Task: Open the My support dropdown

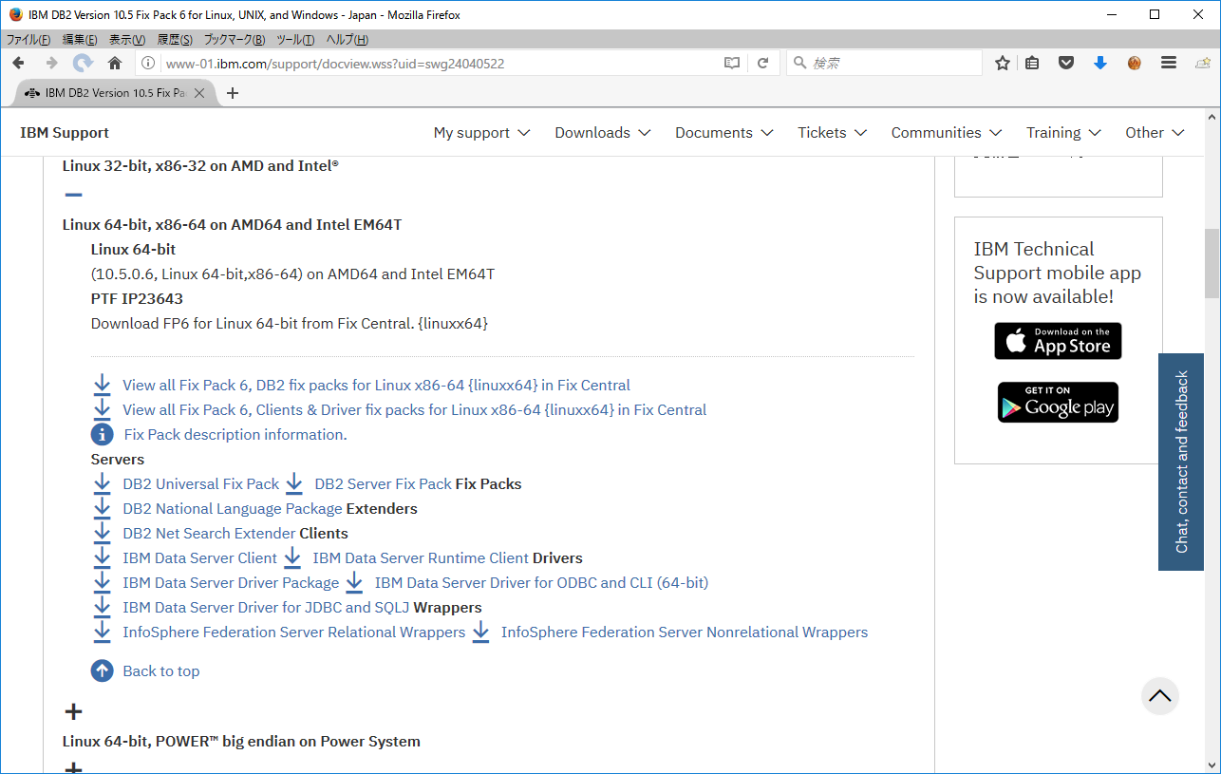Action: [481, 133]
